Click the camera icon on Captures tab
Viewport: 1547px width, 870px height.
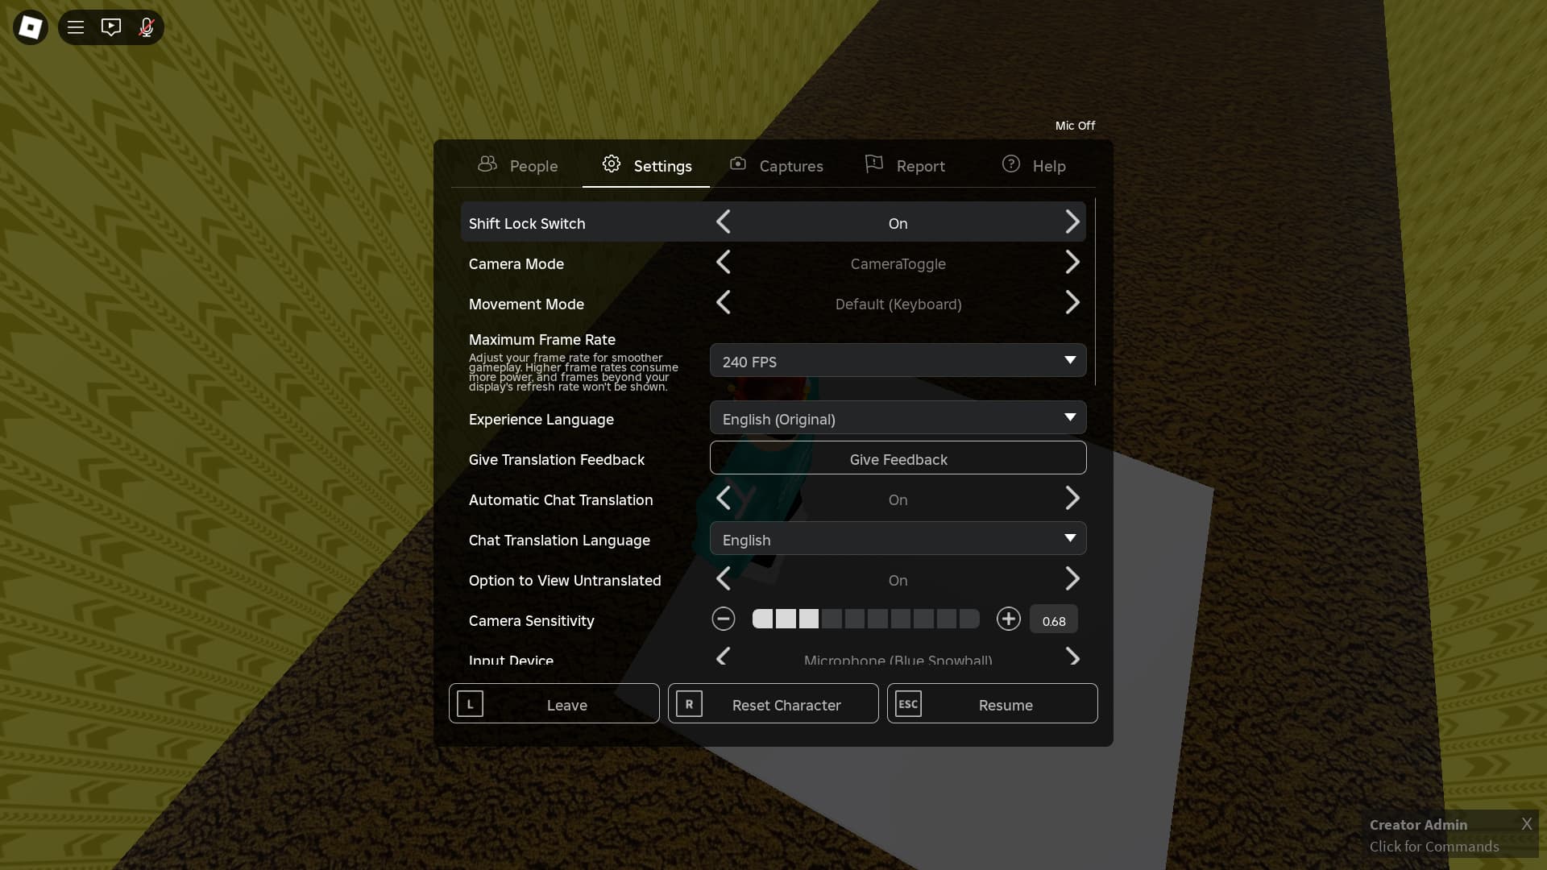[x=738, y=164]
